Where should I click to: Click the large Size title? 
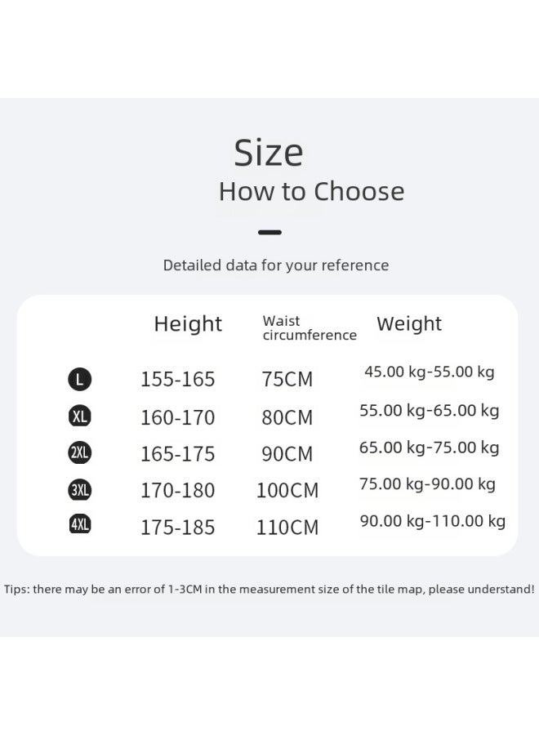coord(269,153)
